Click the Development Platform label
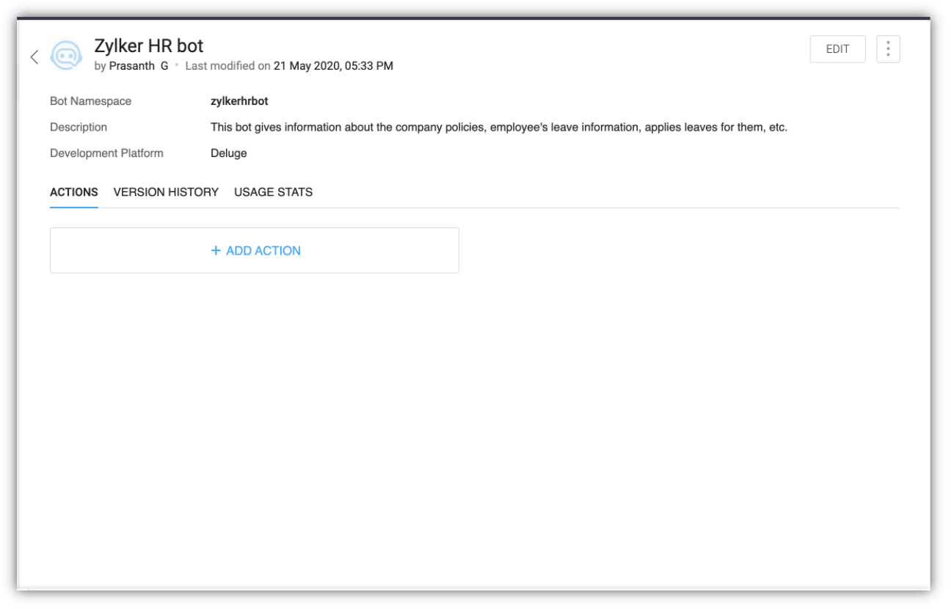 [x=106, y=153]
